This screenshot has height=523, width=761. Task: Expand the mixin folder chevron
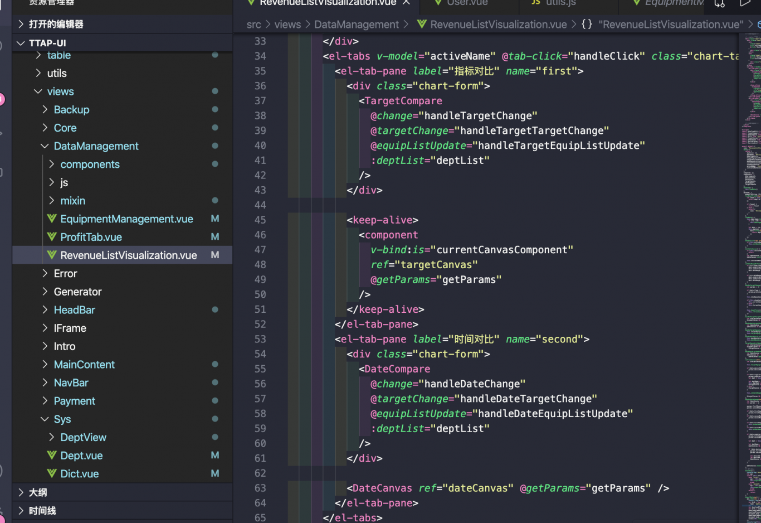coord(51,201)
